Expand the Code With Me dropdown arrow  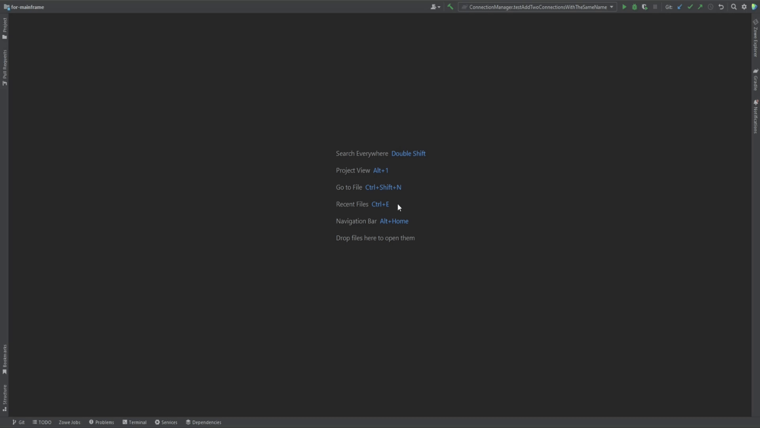point(439,7)
